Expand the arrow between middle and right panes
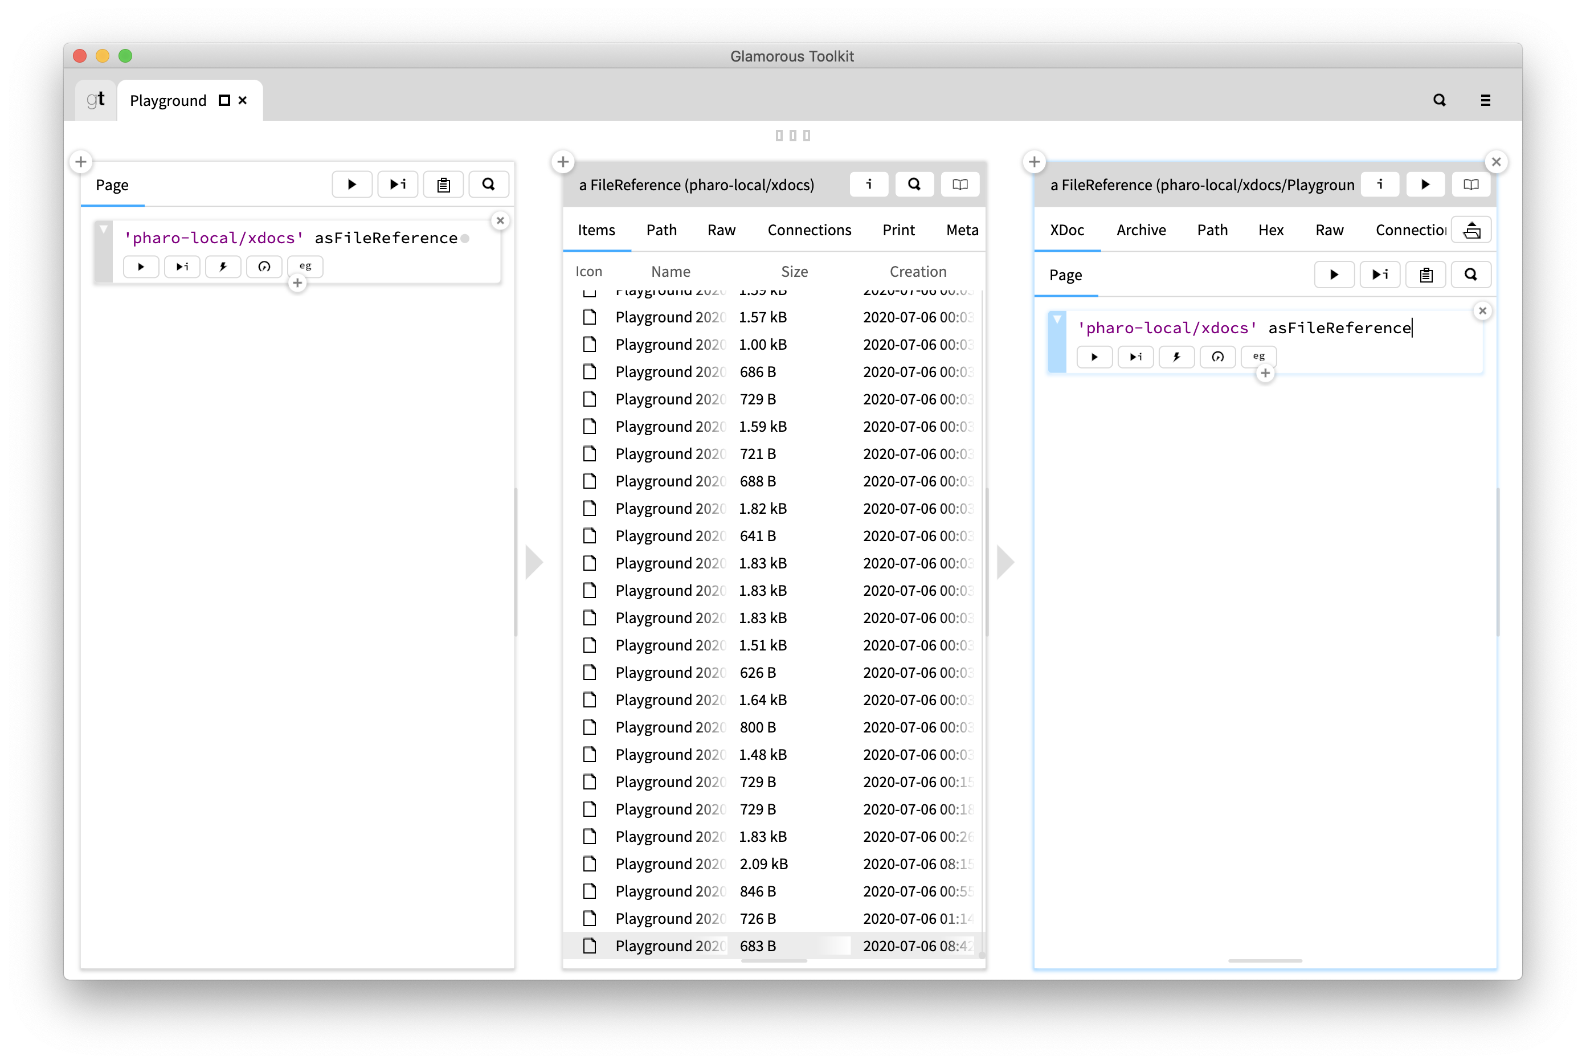 click(x=1005, y=563)
